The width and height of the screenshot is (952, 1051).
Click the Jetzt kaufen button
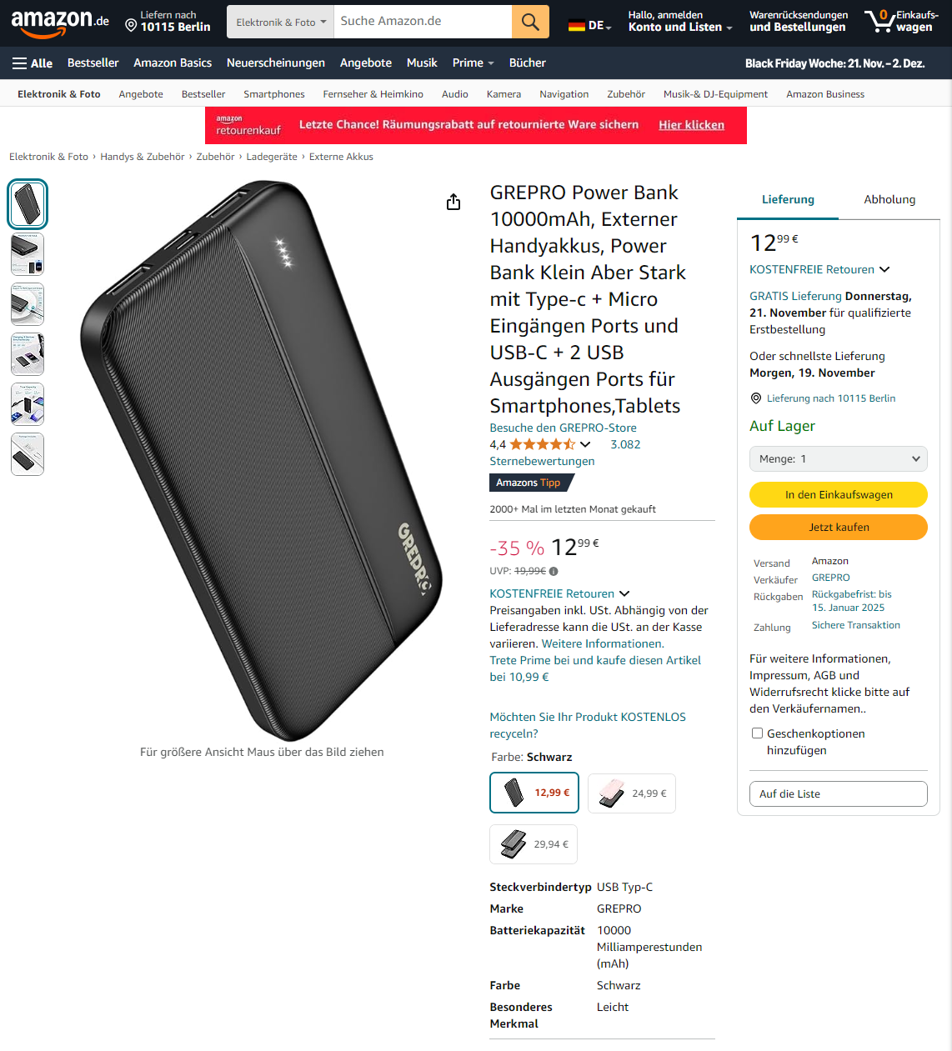point(839,527)
